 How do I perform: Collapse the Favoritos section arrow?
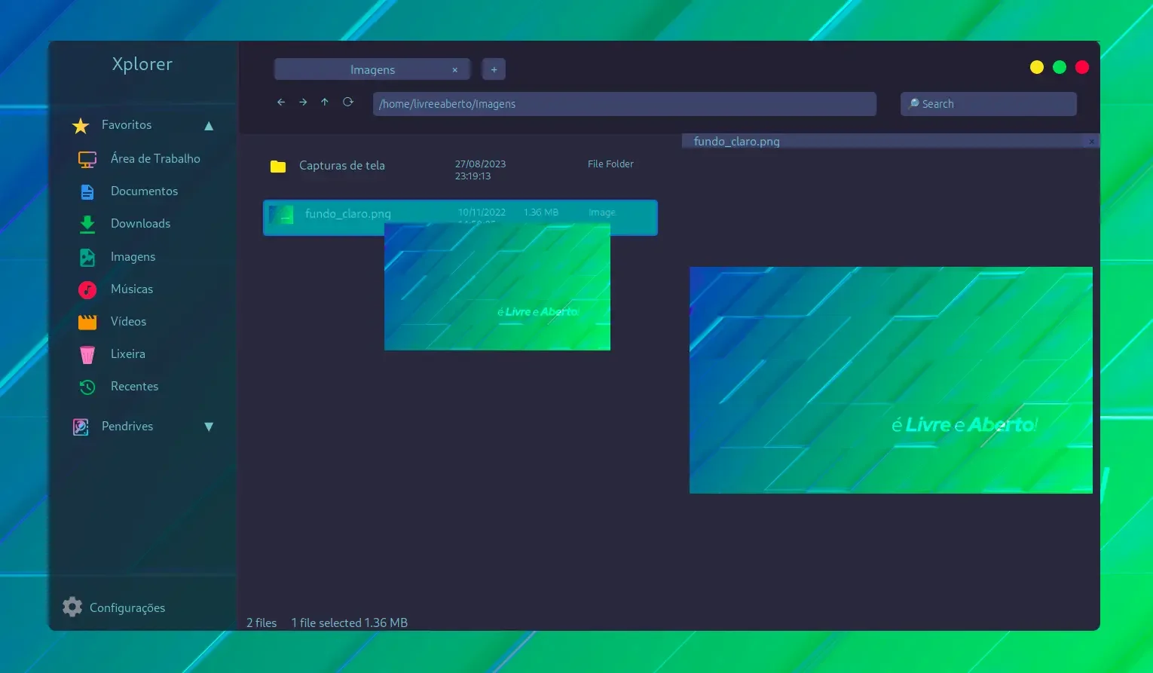pos(209,126)
